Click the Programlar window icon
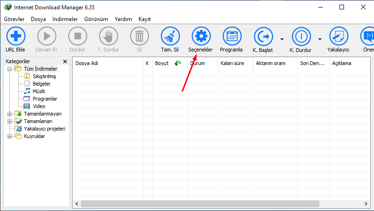 (27, 98)
